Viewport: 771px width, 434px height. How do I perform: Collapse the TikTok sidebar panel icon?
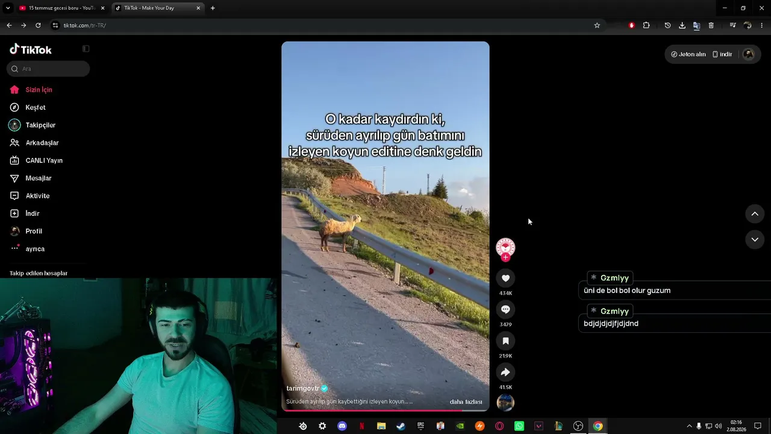pos(86,49)
